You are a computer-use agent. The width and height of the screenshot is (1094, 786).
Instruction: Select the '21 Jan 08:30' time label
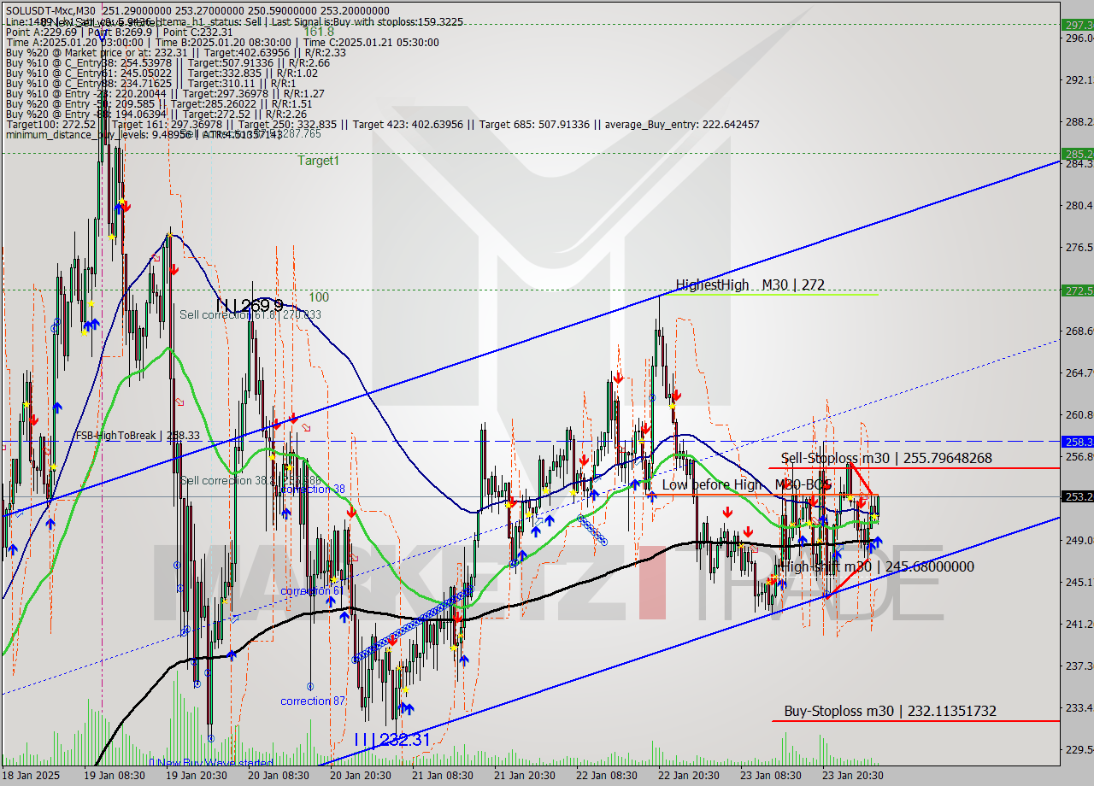point(442,776)
